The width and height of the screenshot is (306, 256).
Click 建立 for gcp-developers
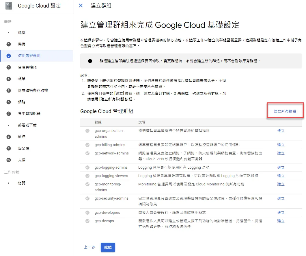(x=281, y=213)
